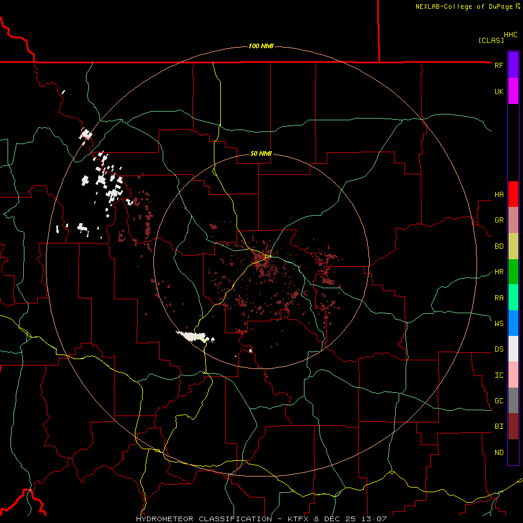Screen dimensions: 523x523
Task: Click the GC legend label
Action: point(499,400)
